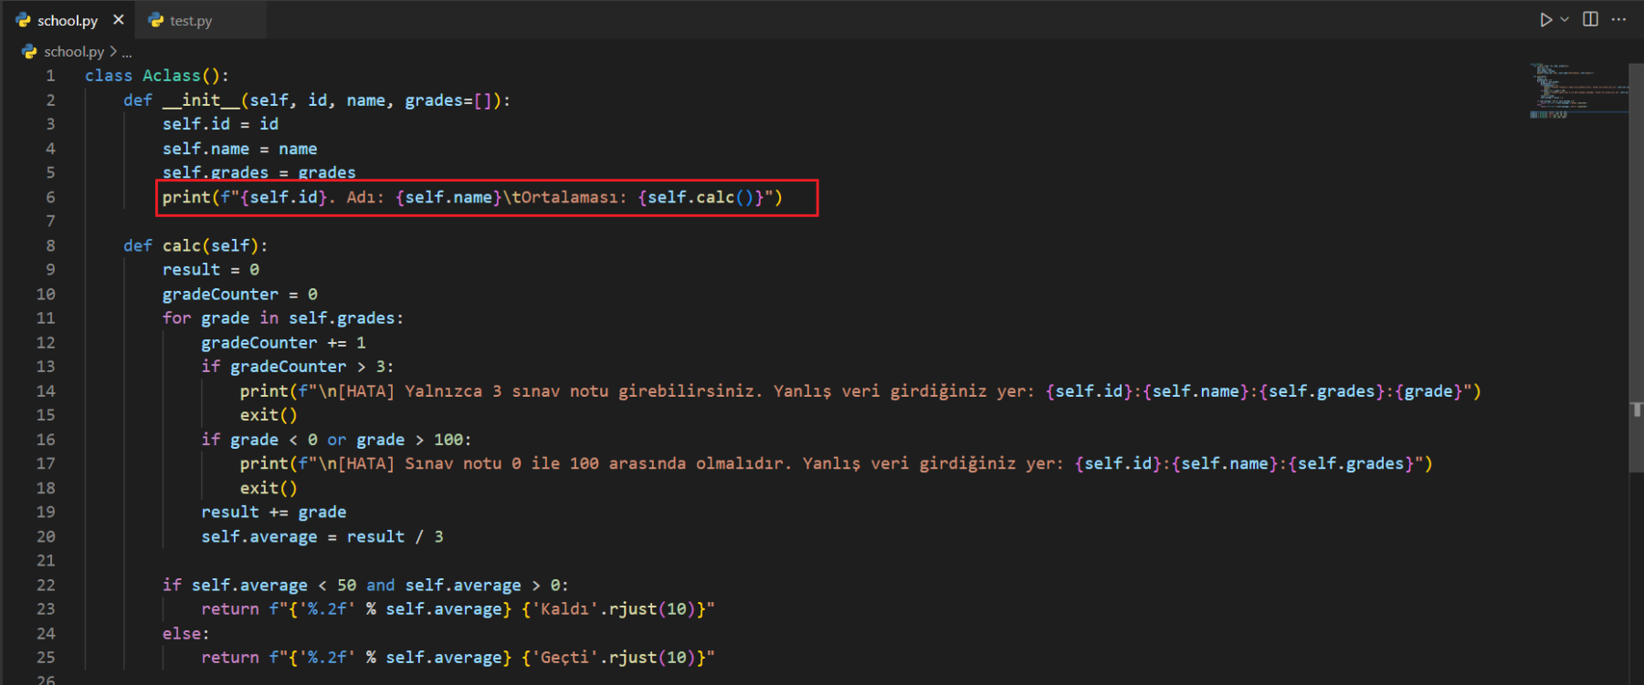Select the school.py editor tab
The width and height of the screenshot is (1644, 685).
67,21
